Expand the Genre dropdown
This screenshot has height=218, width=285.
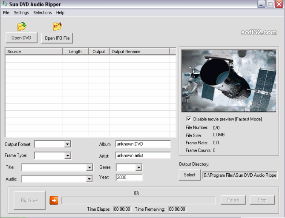139,167
